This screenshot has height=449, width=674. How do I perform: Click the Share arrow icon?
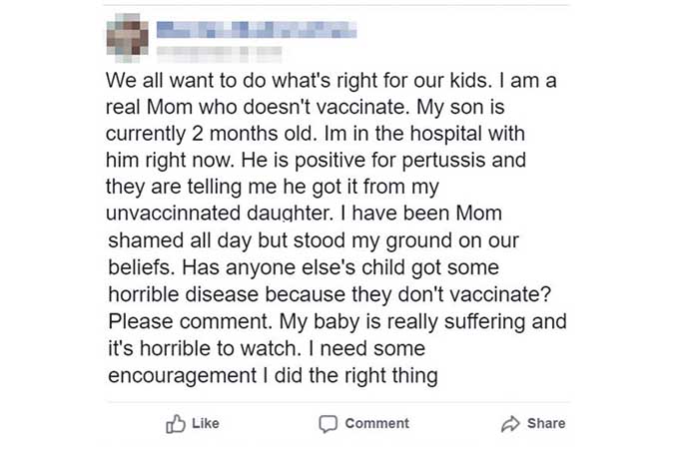coord(510,423)
